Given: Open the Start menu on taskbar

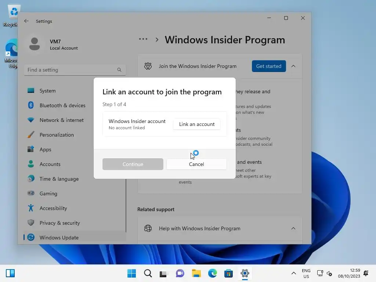Looking at the screenshot, I should point(131,273).
